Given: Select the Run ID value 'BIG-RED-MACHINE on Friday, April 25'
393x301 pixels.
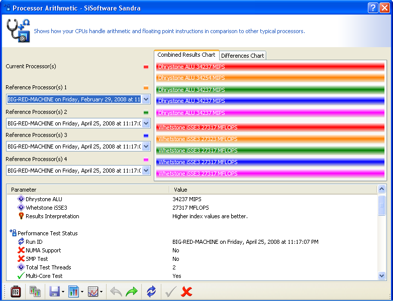Looking at the screenshot, I should [245, 242].
